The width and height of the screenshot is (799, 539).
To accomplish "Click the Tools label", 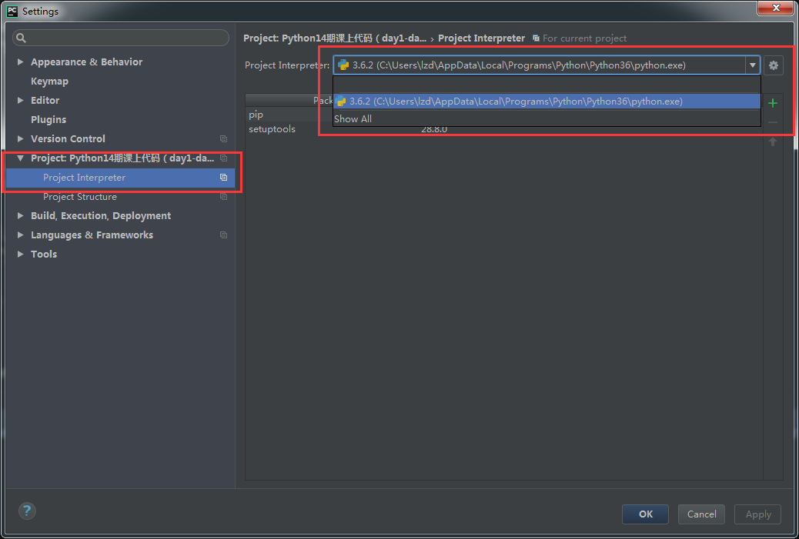I will click(44, 254).
